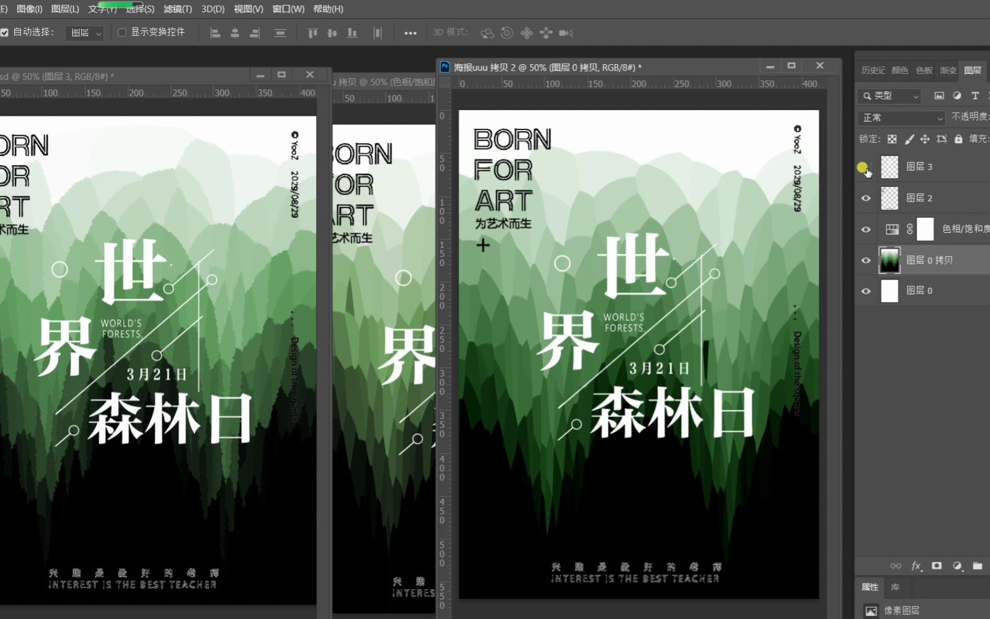The width and height of the screenshot is (990, 619).
Task: Click align right edges icon
Action: click(x=254, y=33)
